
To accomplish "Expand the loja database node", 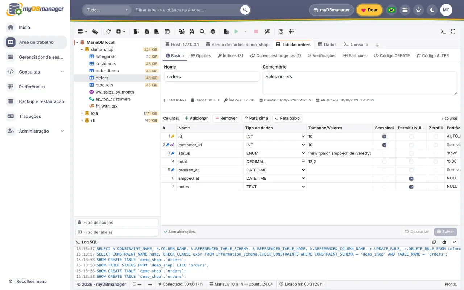I will pyautogui.click(x=82, y=113).
